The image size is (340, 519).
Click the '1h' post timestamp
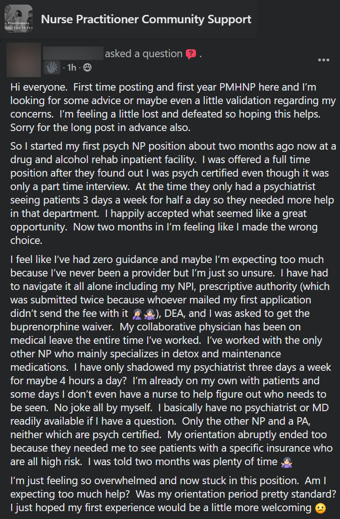click(72, 67)
